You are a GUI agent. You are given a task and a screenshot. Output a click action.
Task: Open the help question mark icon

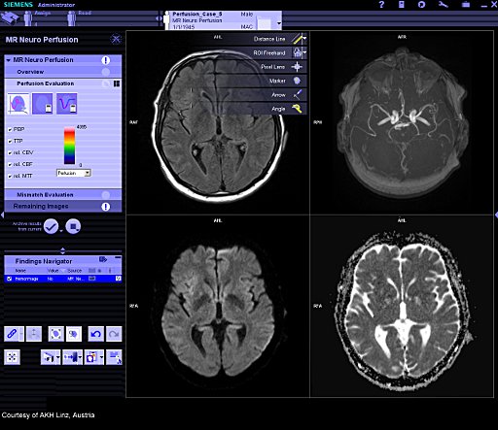(381, 5)
